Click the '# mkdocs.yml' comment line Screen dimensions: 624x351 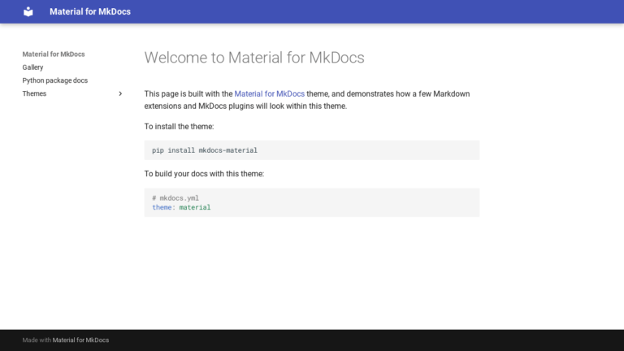[x=175, y=197]
